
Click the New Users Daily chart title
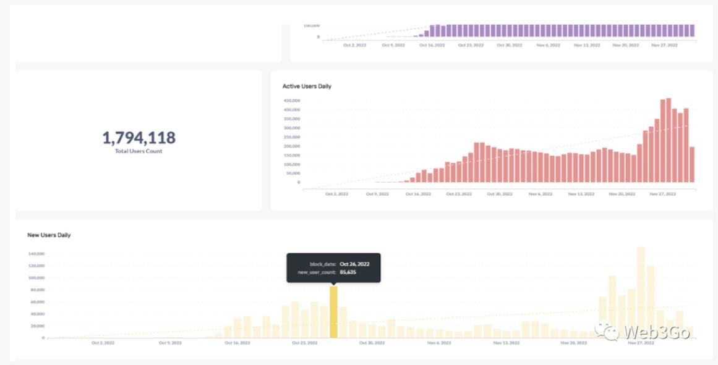(49, 235)
